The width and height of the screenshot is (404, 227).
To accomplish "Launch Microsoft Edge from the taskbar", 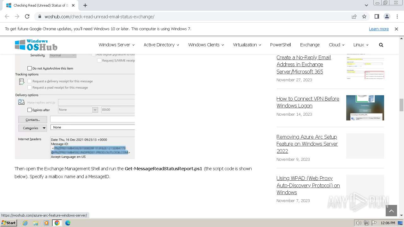I will click(x=68, y=223).
